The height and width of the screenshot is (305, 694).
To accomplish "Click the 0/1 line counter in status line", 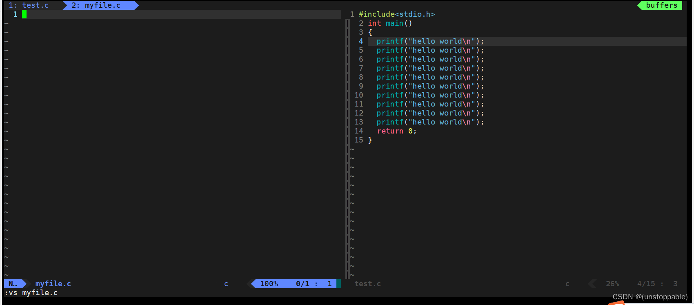I will click(303, 284).
